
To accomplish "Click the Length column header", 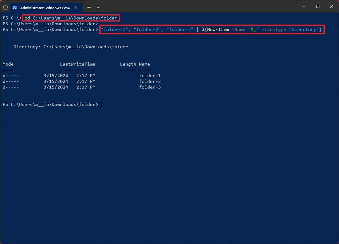I will [x=128, y=64].
